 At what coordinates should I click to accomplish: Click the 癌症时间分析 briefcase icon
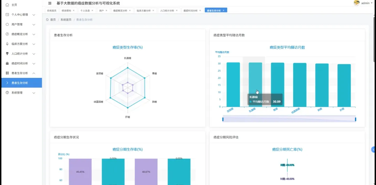point(7,64)
